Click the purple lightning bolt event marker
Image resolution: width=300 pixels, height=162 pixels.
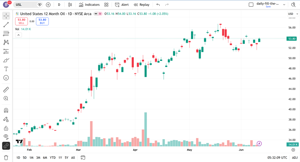pyautogui.click(x=259, y=143)
